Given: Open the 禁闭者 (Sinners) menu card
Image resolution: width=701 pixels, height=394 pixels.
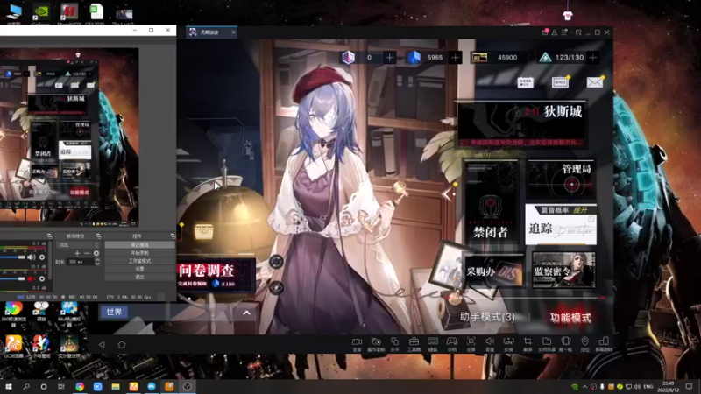Looking at the screenshot, I should pos(492,202).
